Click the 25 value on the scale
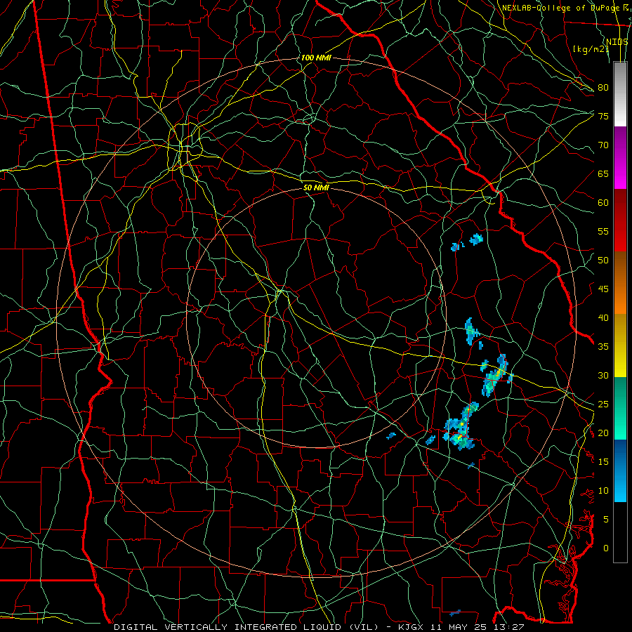 pos(603,404)
